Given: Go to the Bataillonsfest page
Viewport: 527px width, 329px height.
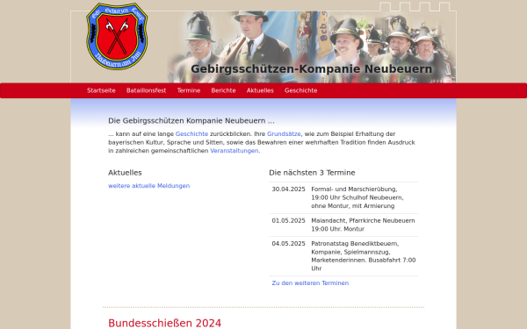Looking at the screenshot, I should [146, 90].
